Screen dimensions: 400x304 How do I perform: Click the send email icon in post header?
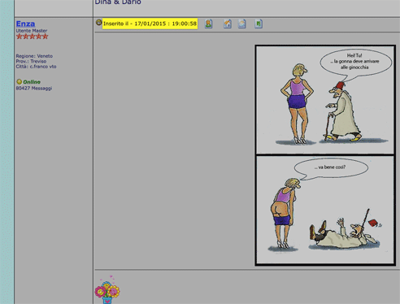pyautogui.click(x=242, y=24)
